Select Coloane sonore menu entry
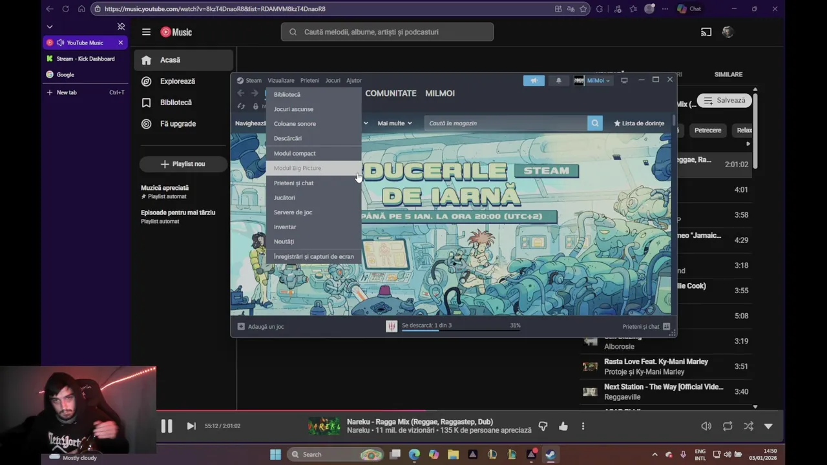827x465 pixels. (x=313, y=124)
